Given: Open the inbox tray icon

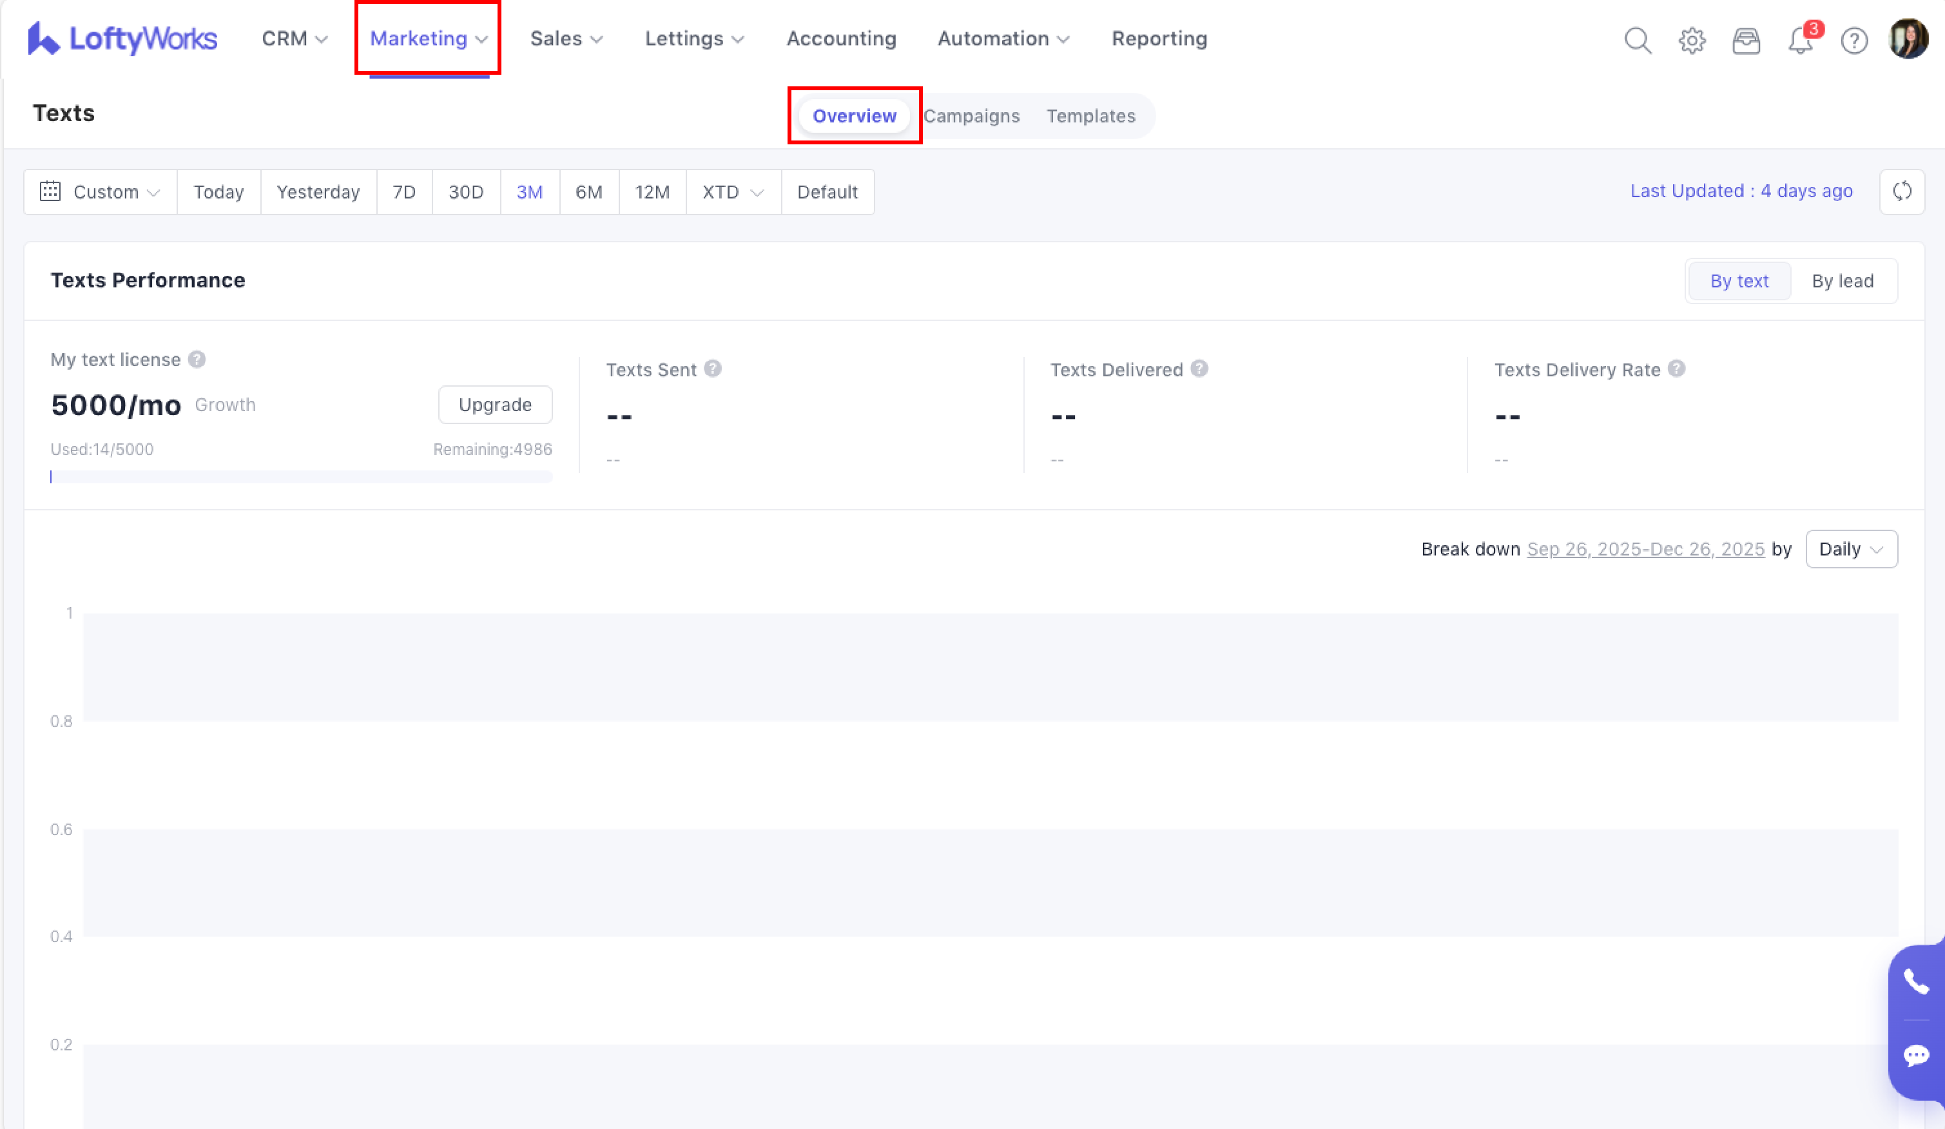Looking at the screenshot, I should pos(1746,40).
